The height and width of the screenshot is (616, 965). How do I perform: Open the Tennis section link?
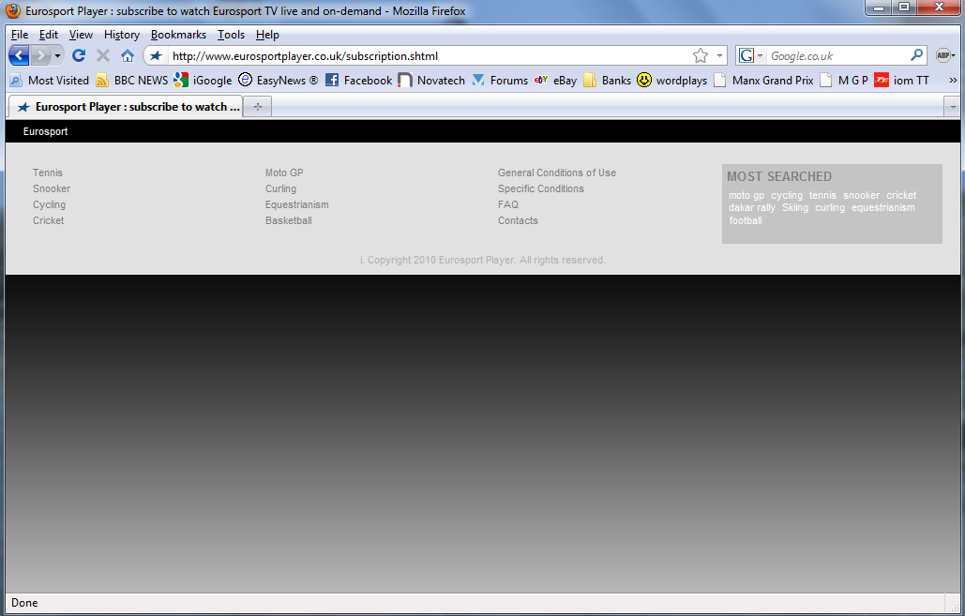pyautogui.click(x=47, y=173)
